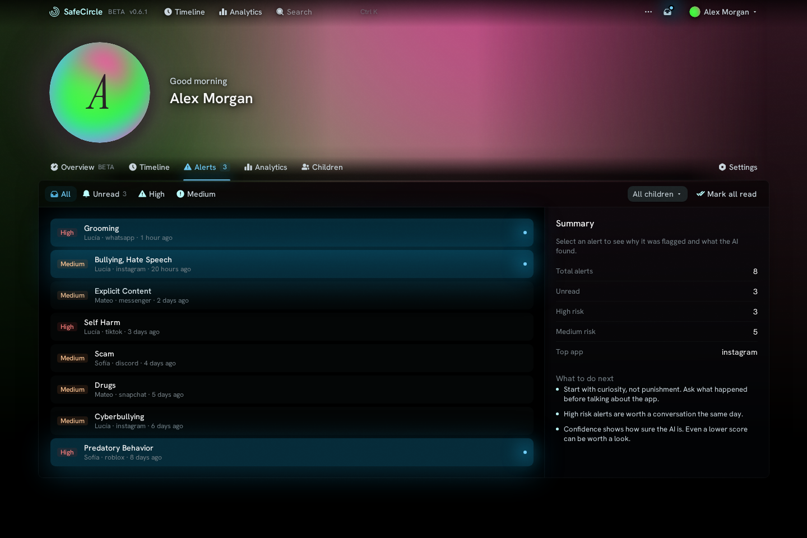Open the Explicit Content alert
Viewport: 807px width, 538px height.
click(x=292, y=295)
